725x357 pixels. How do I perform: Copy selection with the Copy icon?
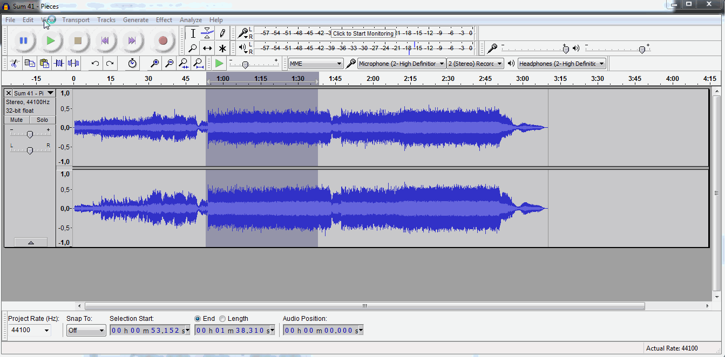click(30, 63)
